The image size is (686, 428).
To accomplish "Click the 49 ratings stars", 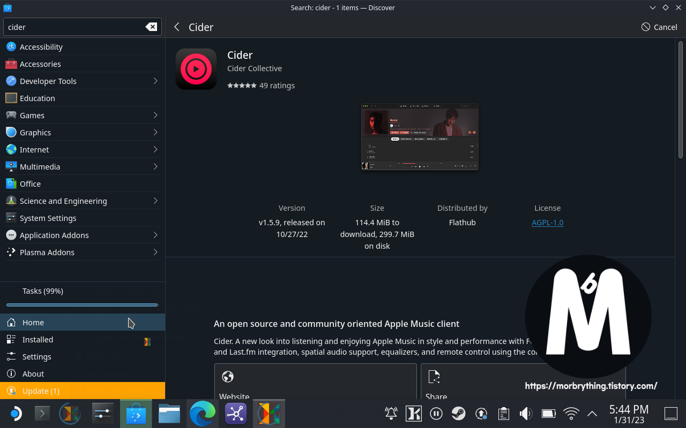I will click(242, 86).
